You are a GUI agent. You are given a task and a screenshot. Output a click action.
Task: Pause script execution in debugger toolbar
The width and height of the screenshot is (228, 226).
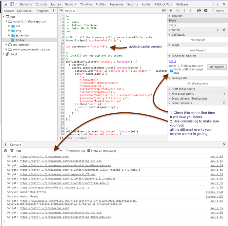click(171, 10)
